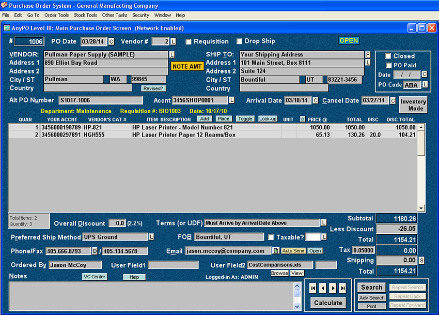Viewport: 439px width, 315px height.
Task: Open Vendor # lookup L button
Action: [x=174, y=41]
